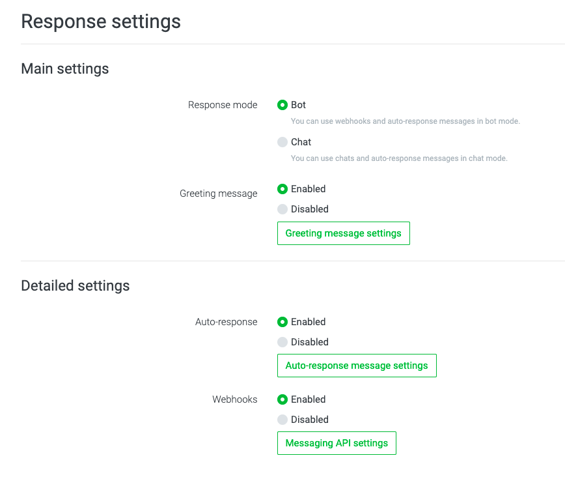Click the Greeting message field label
Image resolution: width=565 pixels, height=477 pixels.
click(219, 194)
